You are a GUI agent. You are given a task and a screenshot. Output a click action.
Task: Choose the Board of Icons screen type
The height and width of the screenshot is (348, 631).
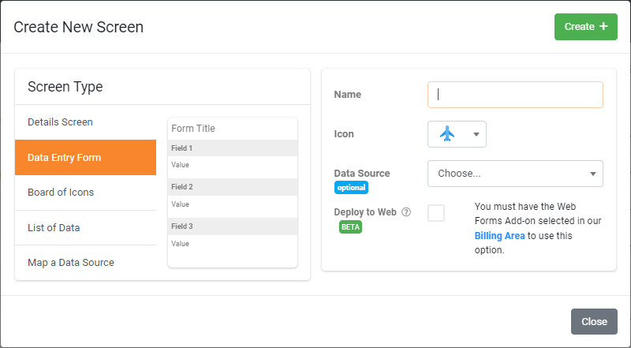click(85, 193)
